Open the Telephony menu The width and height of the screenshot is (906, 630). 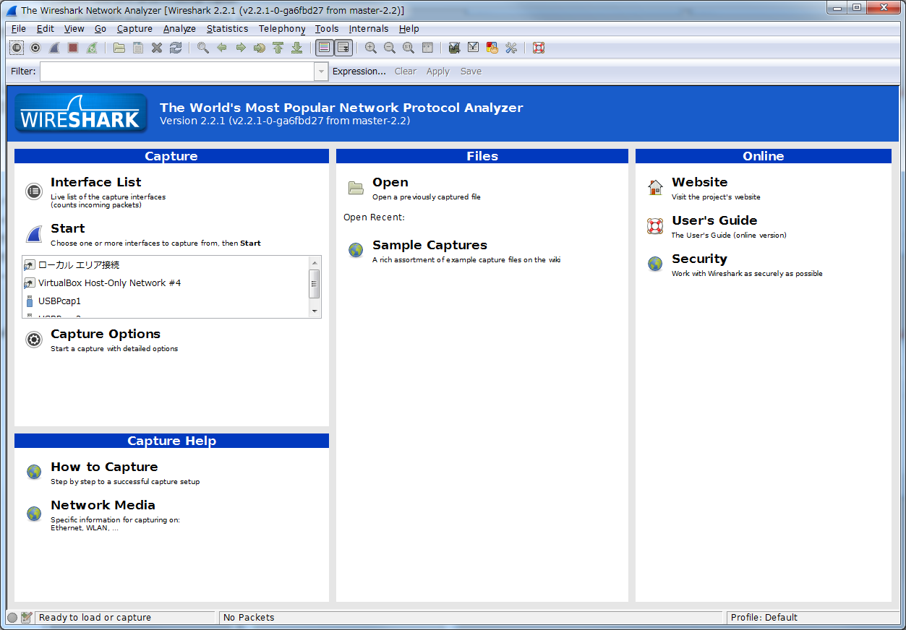282,29
